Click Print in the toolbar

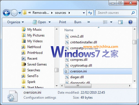pyautogui.click(x=62, y=22)
